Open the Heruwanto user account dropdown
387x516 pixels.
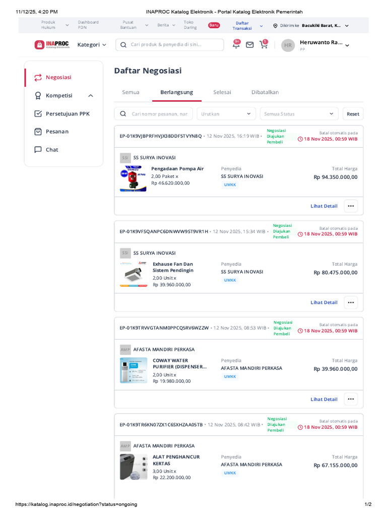tap(347, 45)
